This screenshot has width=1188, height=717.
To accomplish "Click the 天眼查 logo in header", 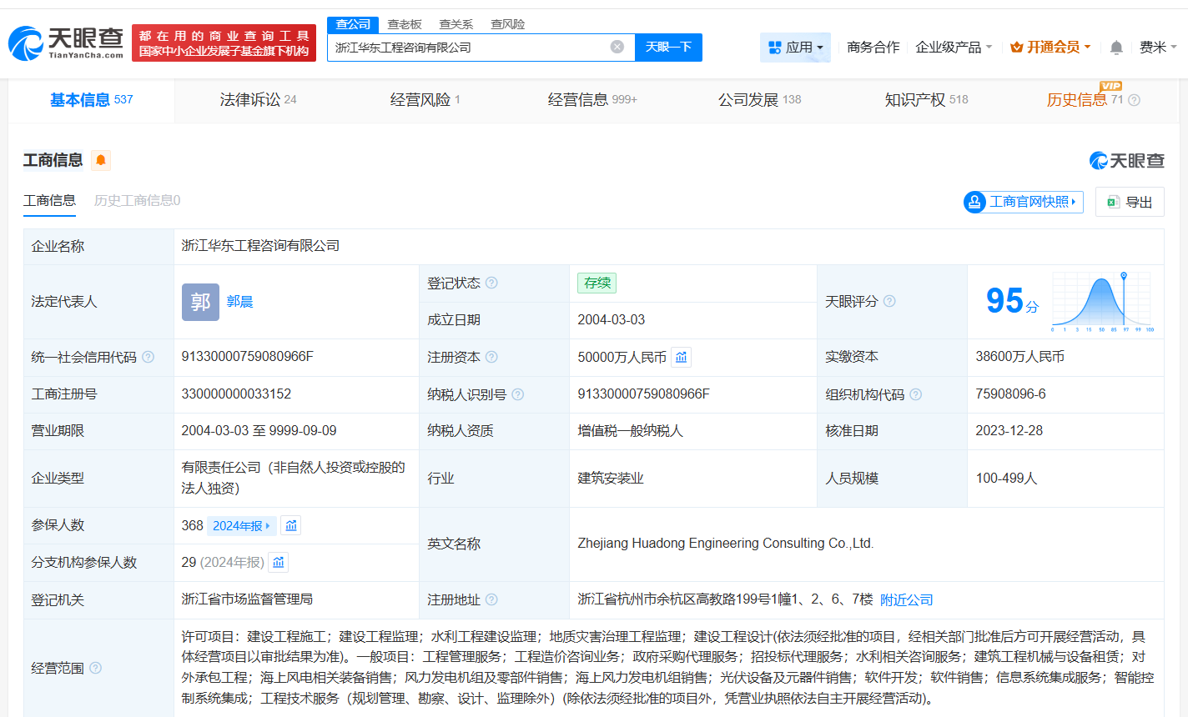I will [66, 43].
